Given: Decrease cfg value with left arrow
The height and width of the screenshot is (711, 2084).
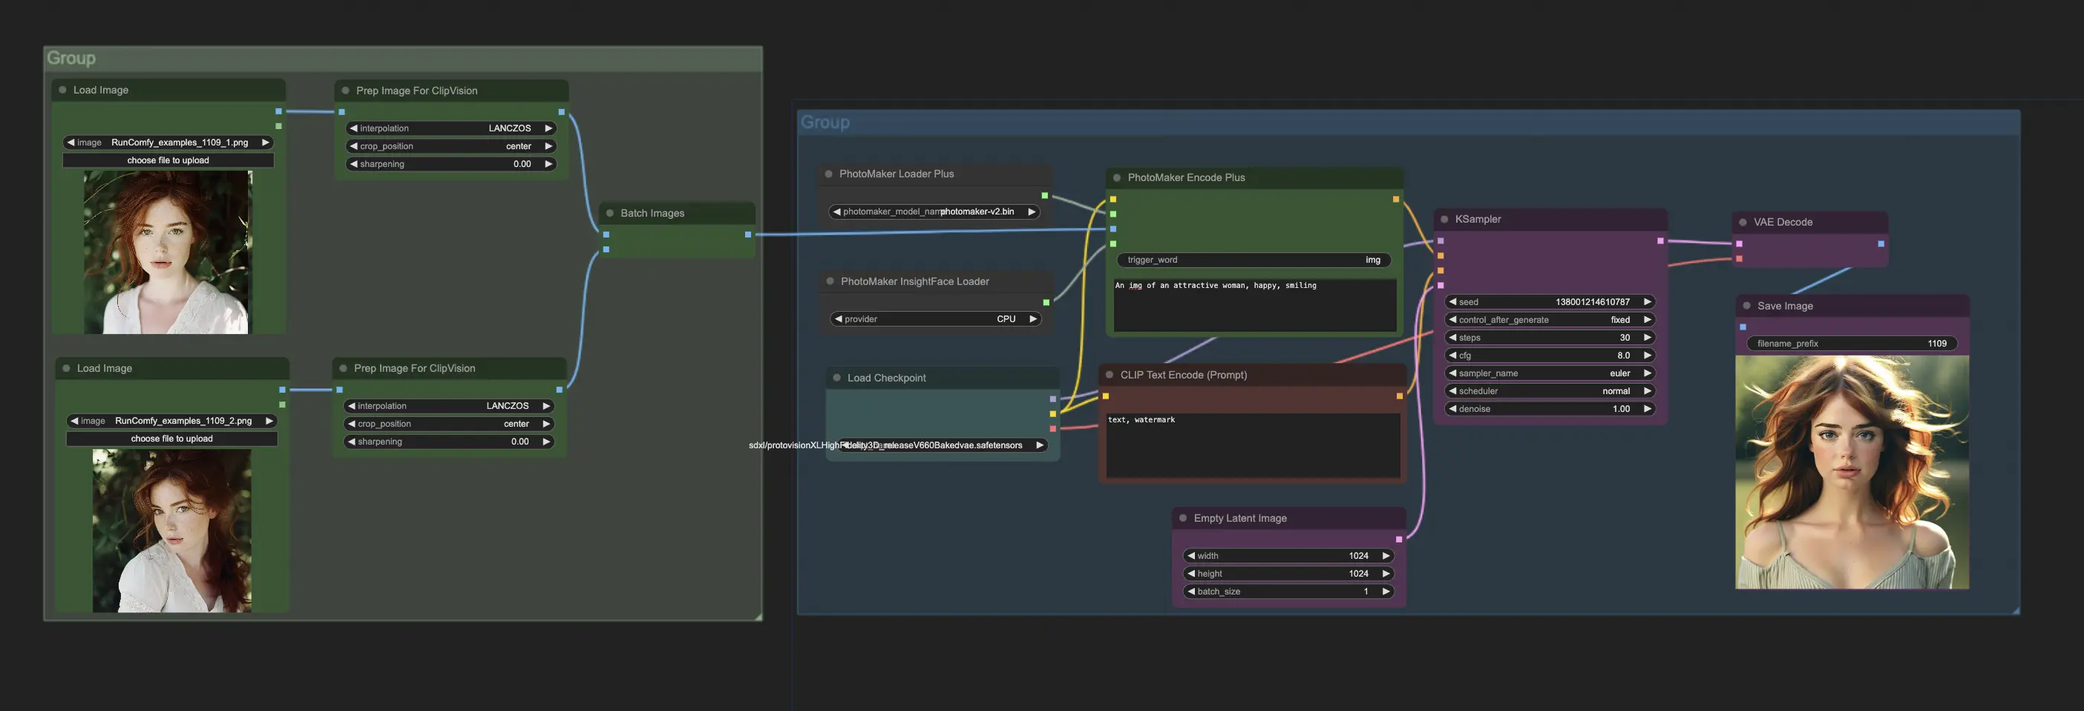Looking at the screenshot, I should tap(1453, 355).
